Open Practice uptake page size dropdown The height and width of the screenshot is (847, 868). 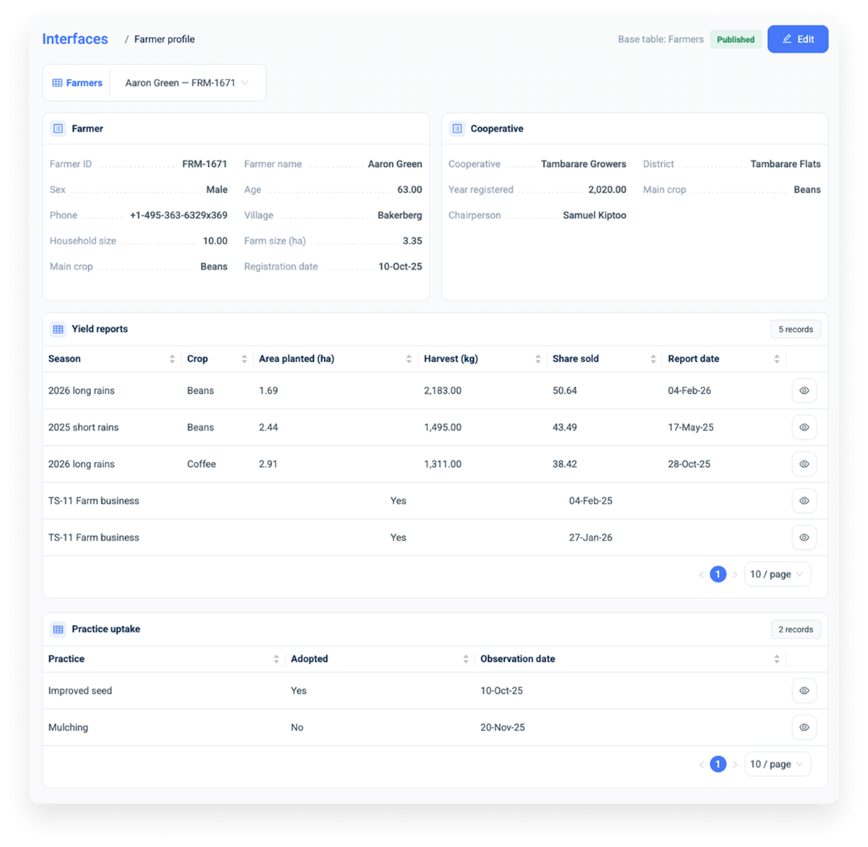coord(778,765)
